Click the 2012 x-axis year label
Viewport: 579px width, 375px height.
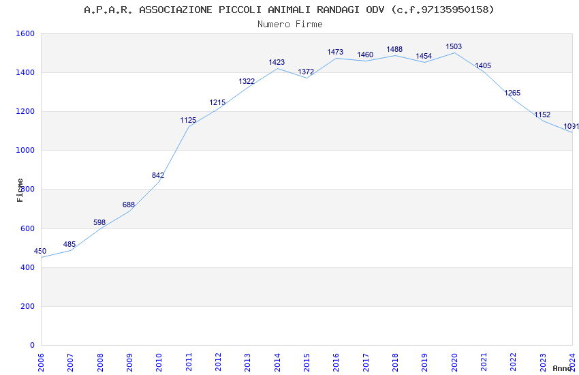(x=218, y=363)
